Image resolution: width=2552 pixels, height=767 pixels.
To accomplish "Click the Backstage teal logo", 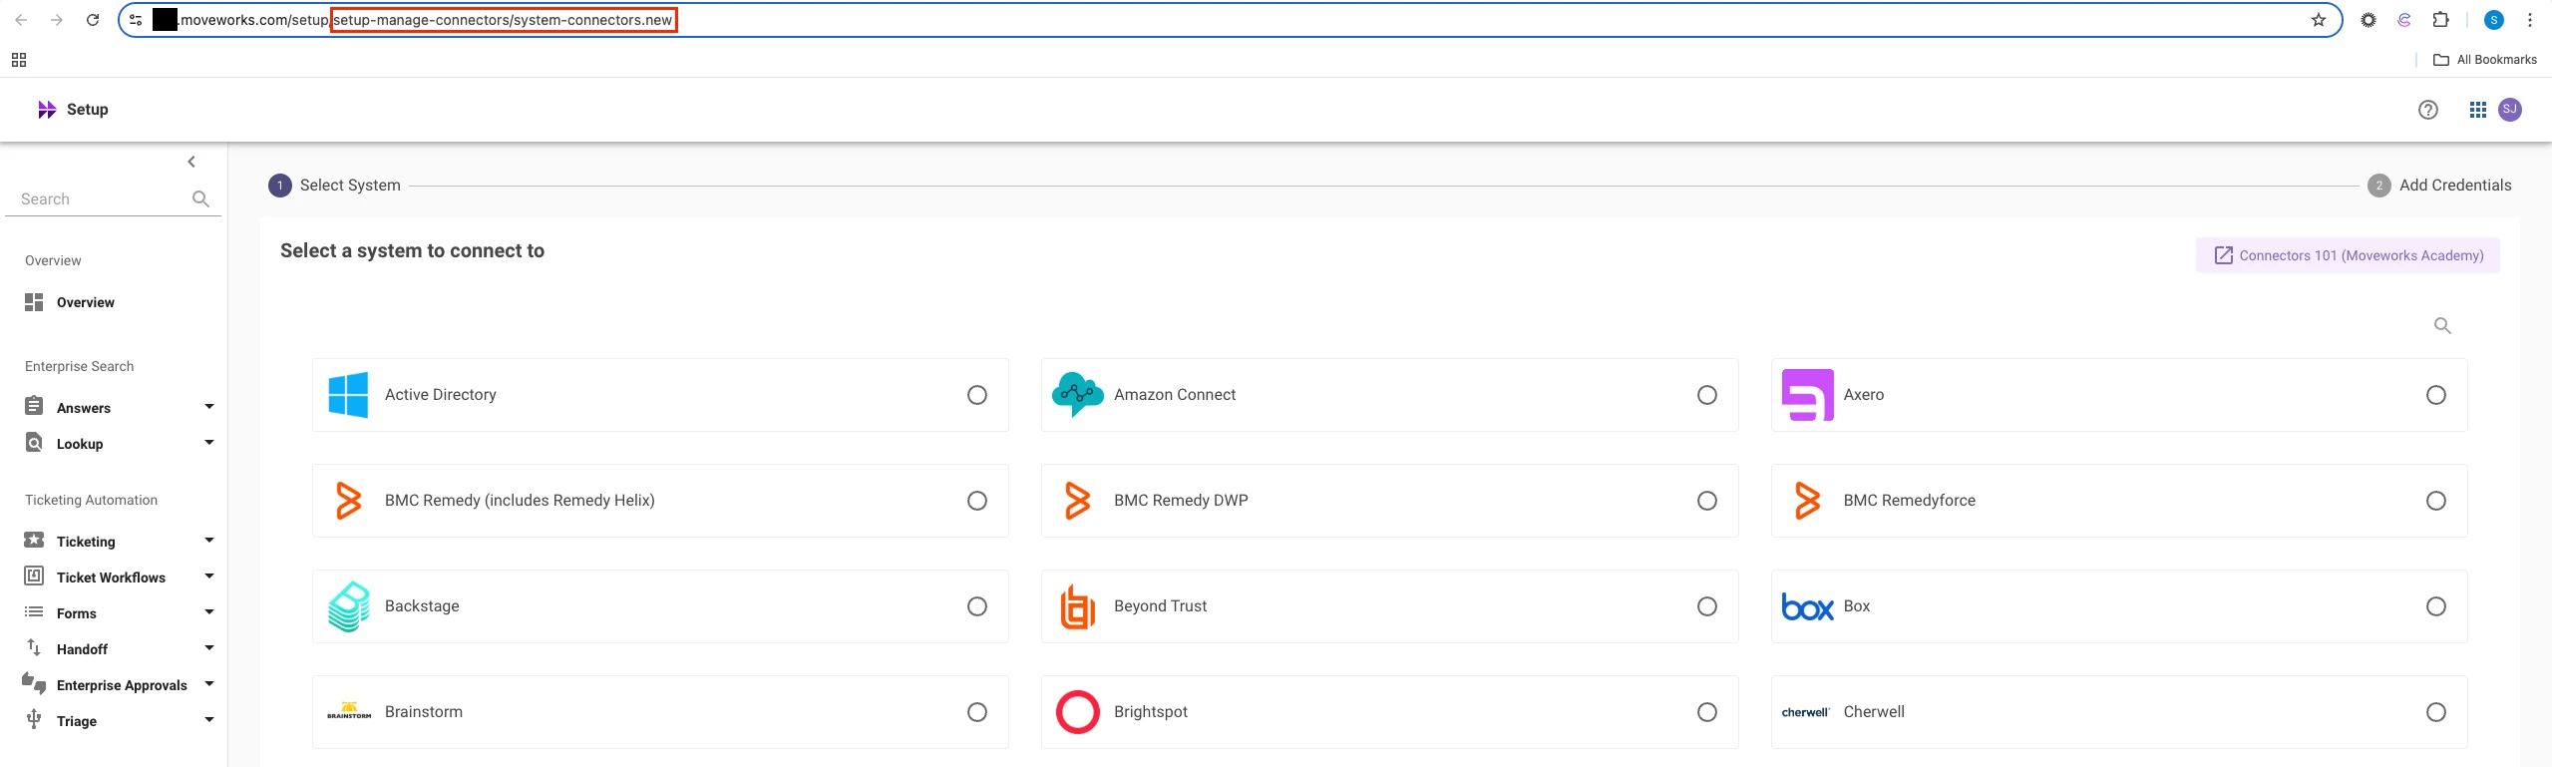I will click(349, 606).
